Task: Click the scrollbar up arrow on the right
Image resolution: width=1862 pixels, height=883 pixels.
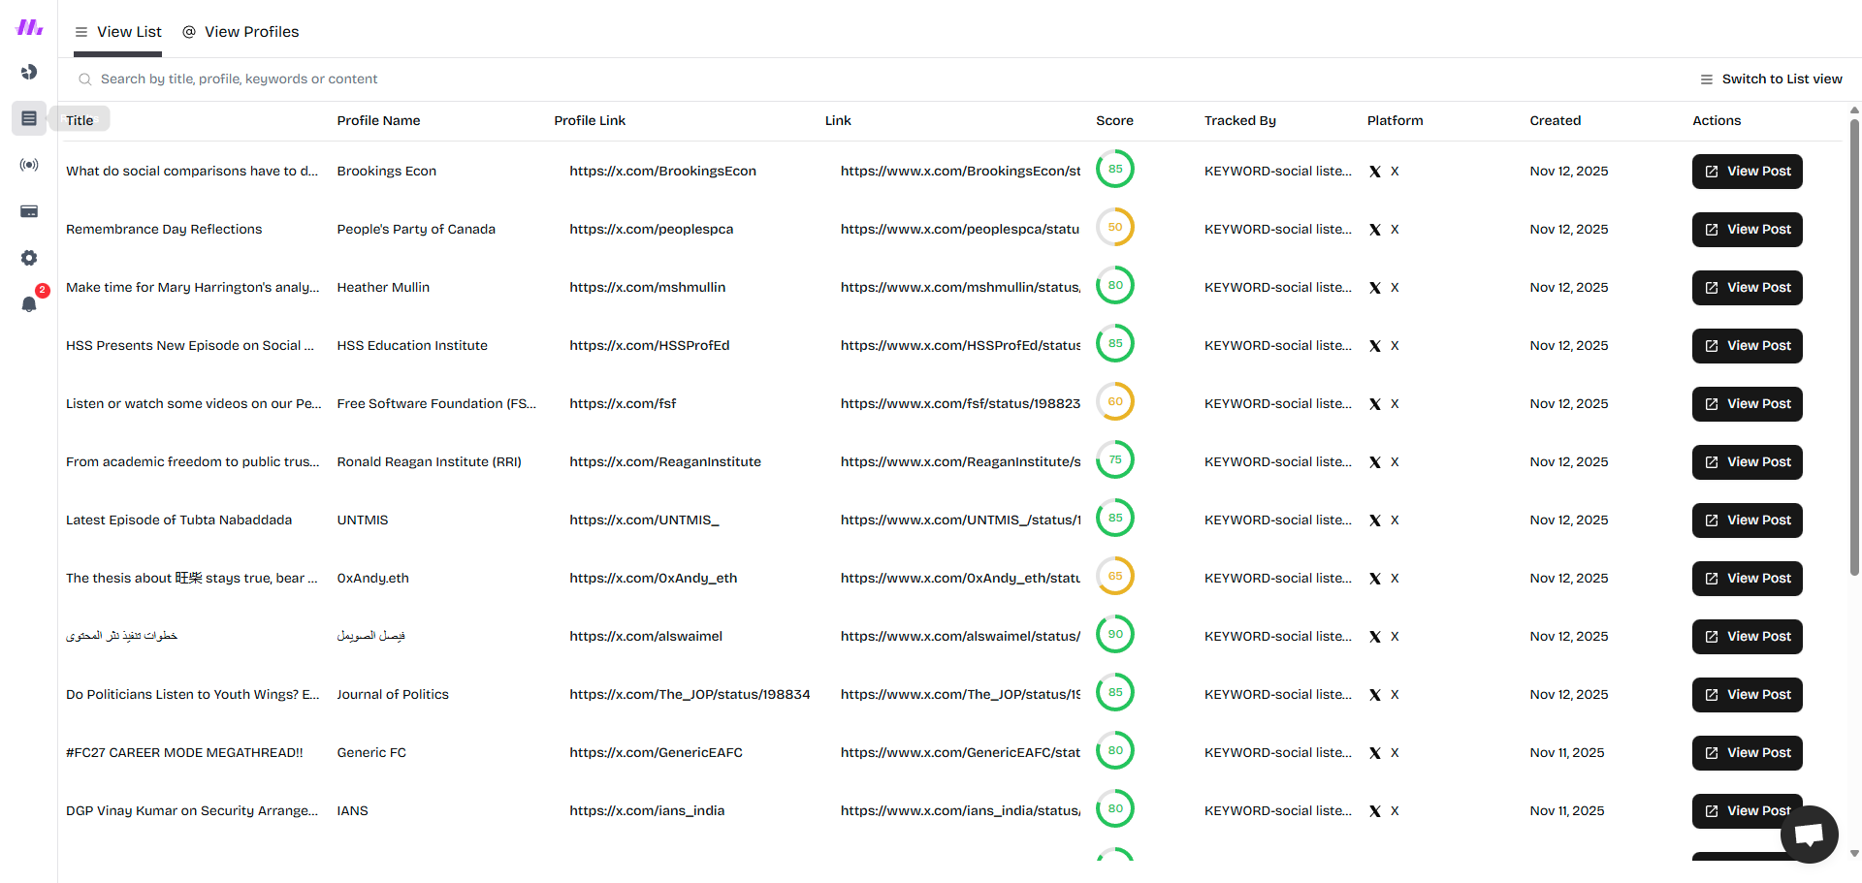Action: point(1853,110)
